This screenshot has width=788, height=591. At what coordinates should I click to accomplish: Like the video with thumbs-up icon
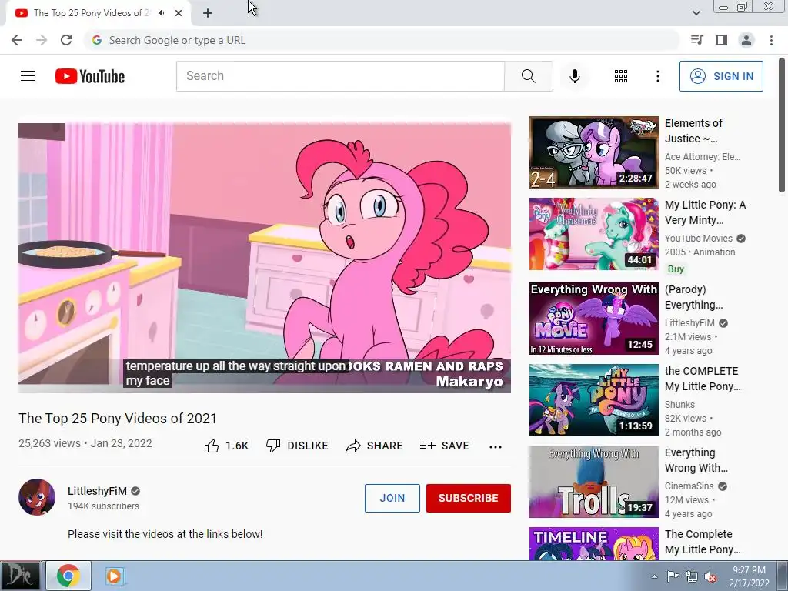212,446
